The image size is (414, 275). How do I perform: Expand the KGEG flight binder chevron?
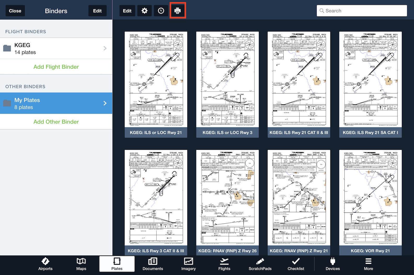105,48
